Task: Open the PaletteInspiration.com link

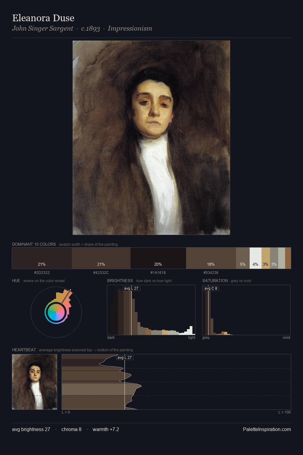Action: pyautogui.click(x=267, y=429)
